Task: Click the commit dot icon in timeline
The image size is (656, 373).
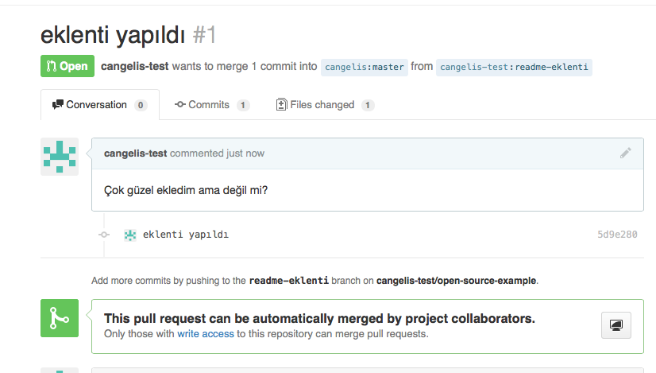Action: pos(103,235)
